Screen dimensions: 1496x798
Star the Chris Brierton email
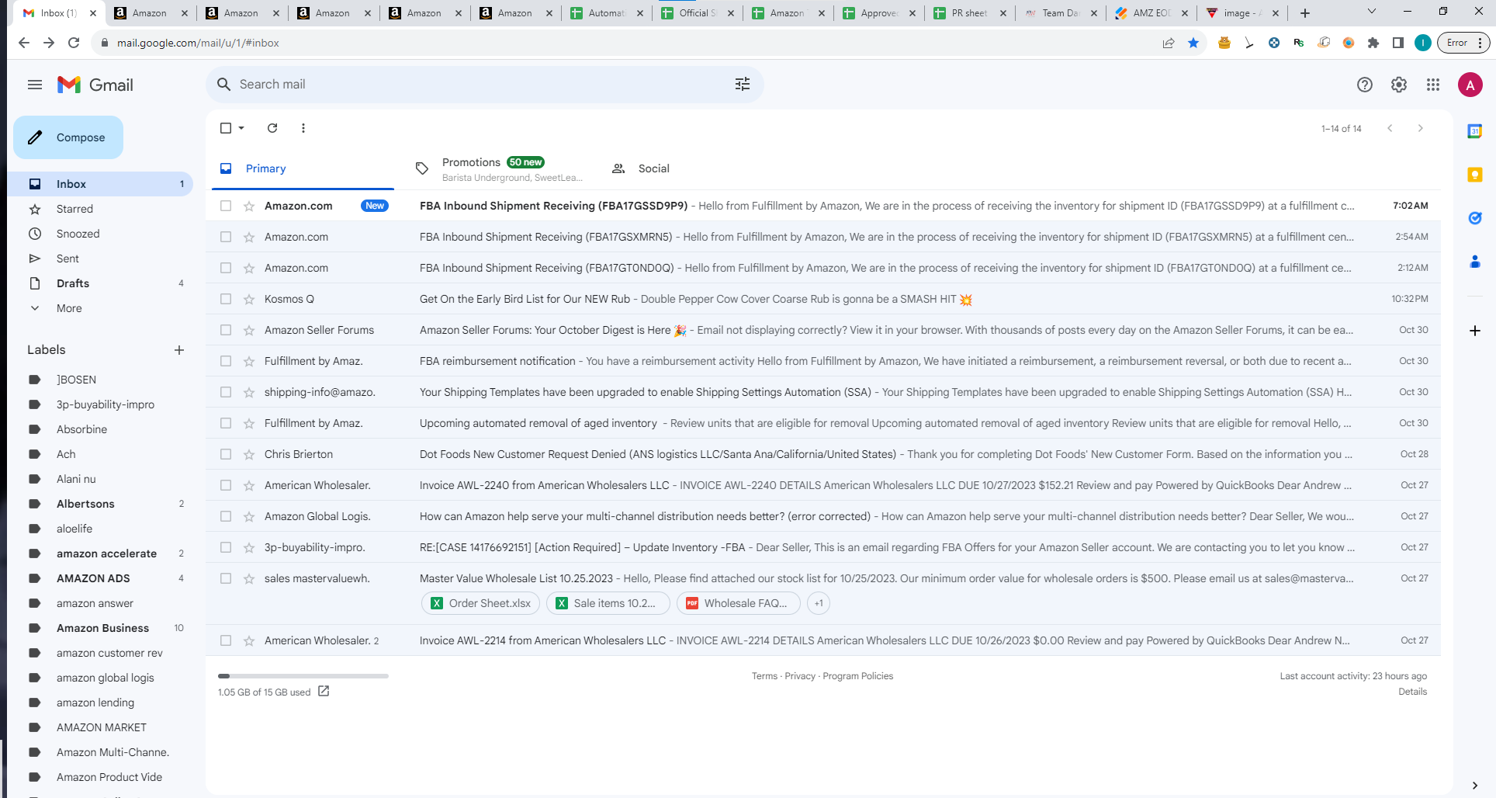click(249, 454)
